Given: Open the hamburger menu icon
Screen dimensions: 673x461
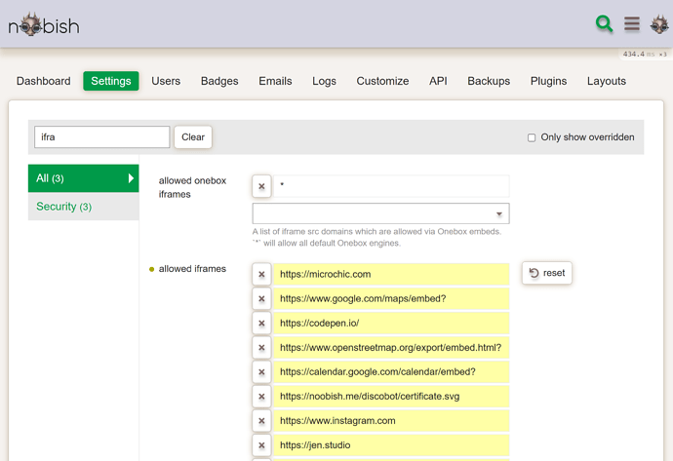Looking at the screenshot, I should pos(632,24).
